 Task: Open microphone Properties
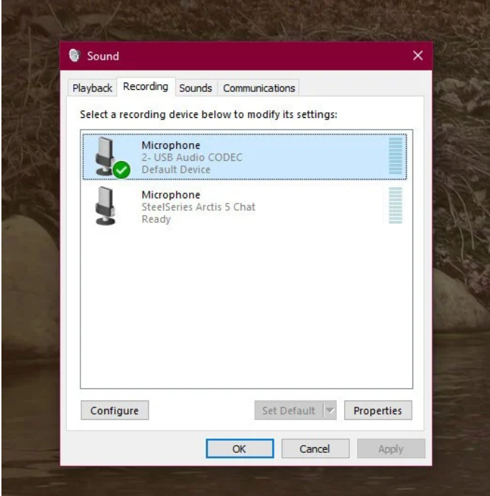pos(378,410)
